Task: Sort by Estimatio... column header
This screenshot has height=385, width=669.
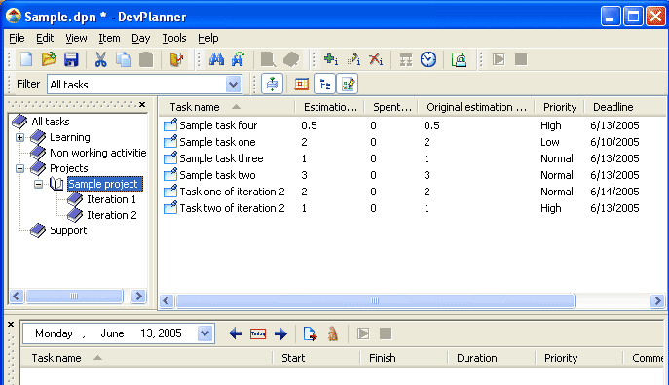Action: [x=330, y=107]
